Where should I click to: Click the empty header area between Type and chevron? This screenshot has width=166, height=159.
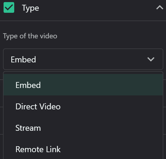click(x=98, y=8)
